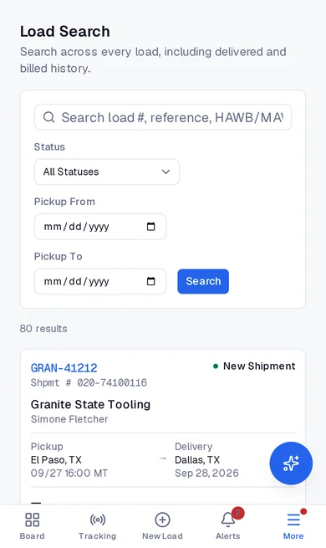326x548 pixels.
Task: Click the magnifier icon in search box
Action: [x=48, y=117]
